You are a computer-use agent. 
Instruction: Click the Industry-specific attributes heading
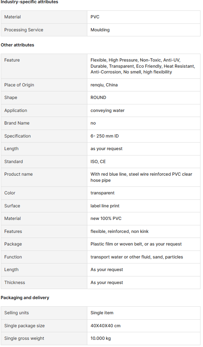[x=29, y=2]
